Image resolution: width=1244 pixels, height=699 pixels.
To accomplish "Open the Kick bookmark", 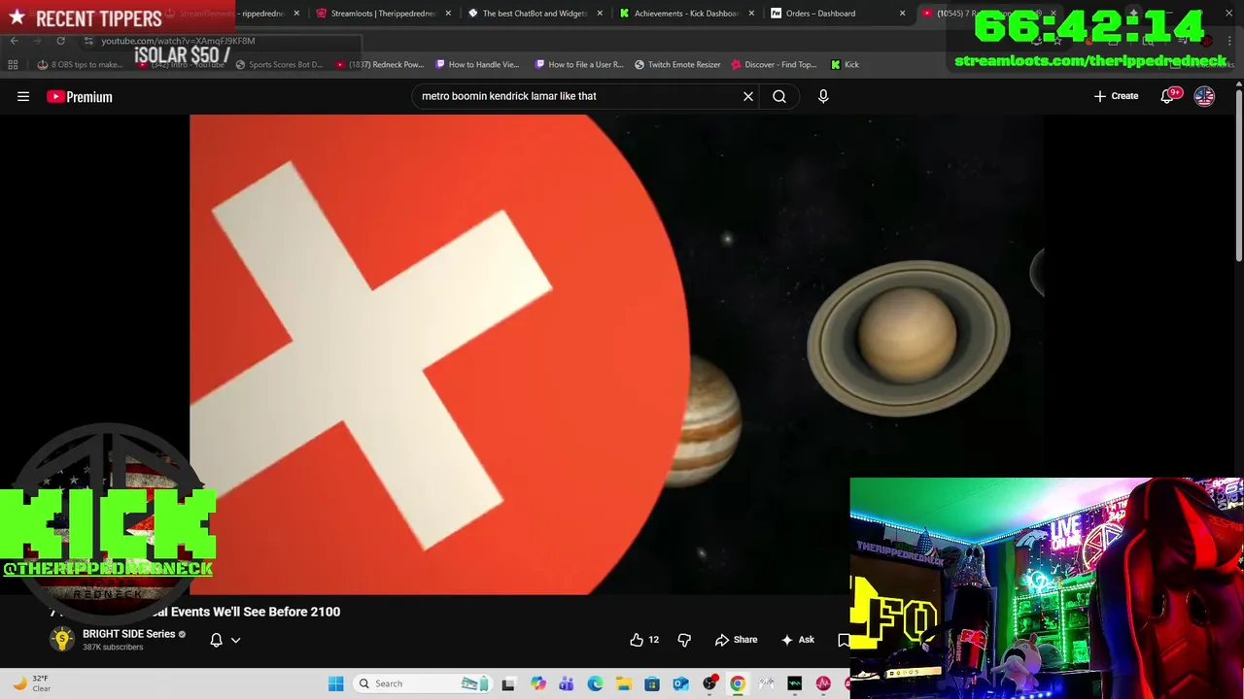I will [845, 64].
